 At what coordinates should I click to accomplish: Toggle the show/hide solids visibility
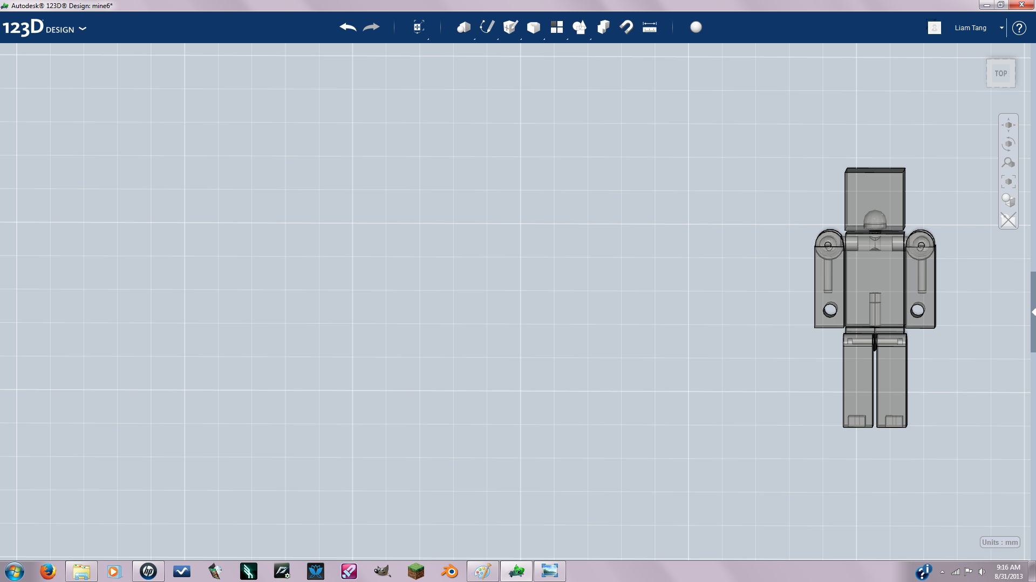[x=1008, y=220]
